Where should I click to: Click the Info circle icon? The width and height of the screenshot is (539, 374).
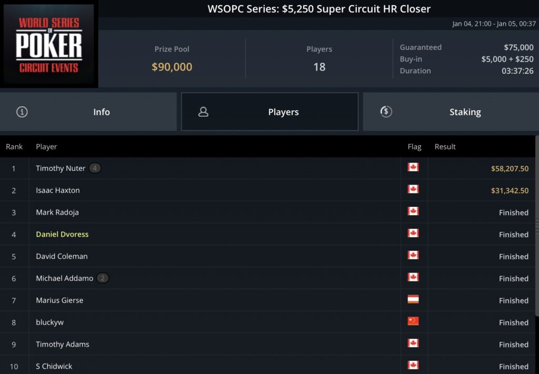(x=22, y=112)
